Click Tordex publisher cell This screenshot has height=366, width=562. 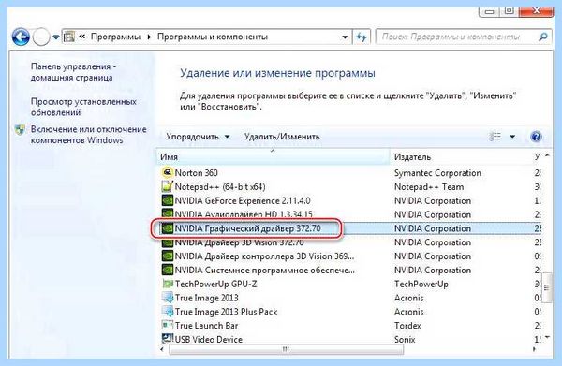click(x=407, y=326)
